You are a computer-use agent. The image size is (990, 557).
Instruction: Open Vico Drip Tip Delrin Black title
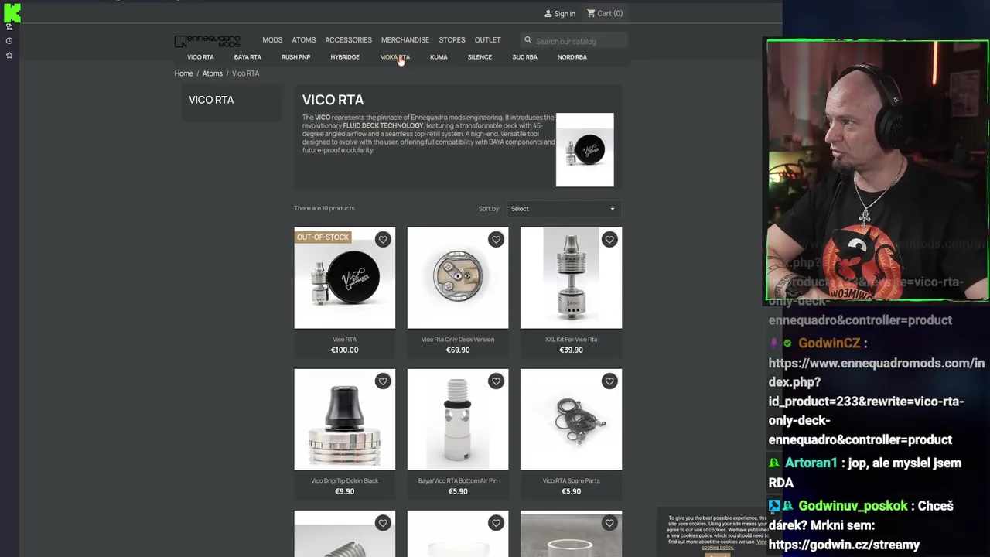pos(345,481)
